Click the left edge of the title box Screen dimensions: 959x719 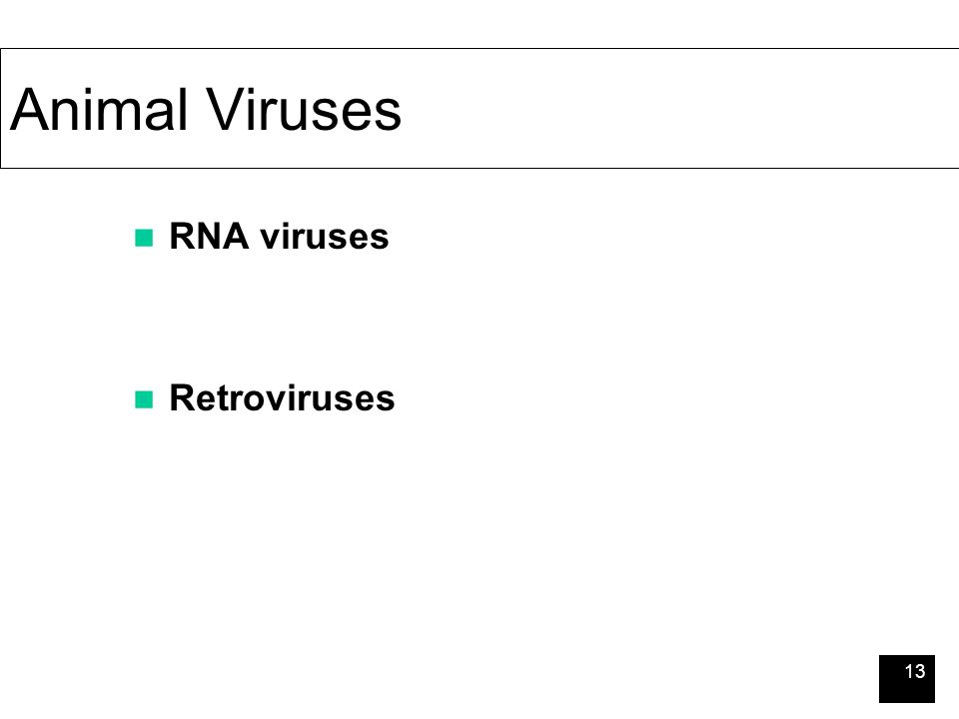pyautogui.click(x=1, y=108)
